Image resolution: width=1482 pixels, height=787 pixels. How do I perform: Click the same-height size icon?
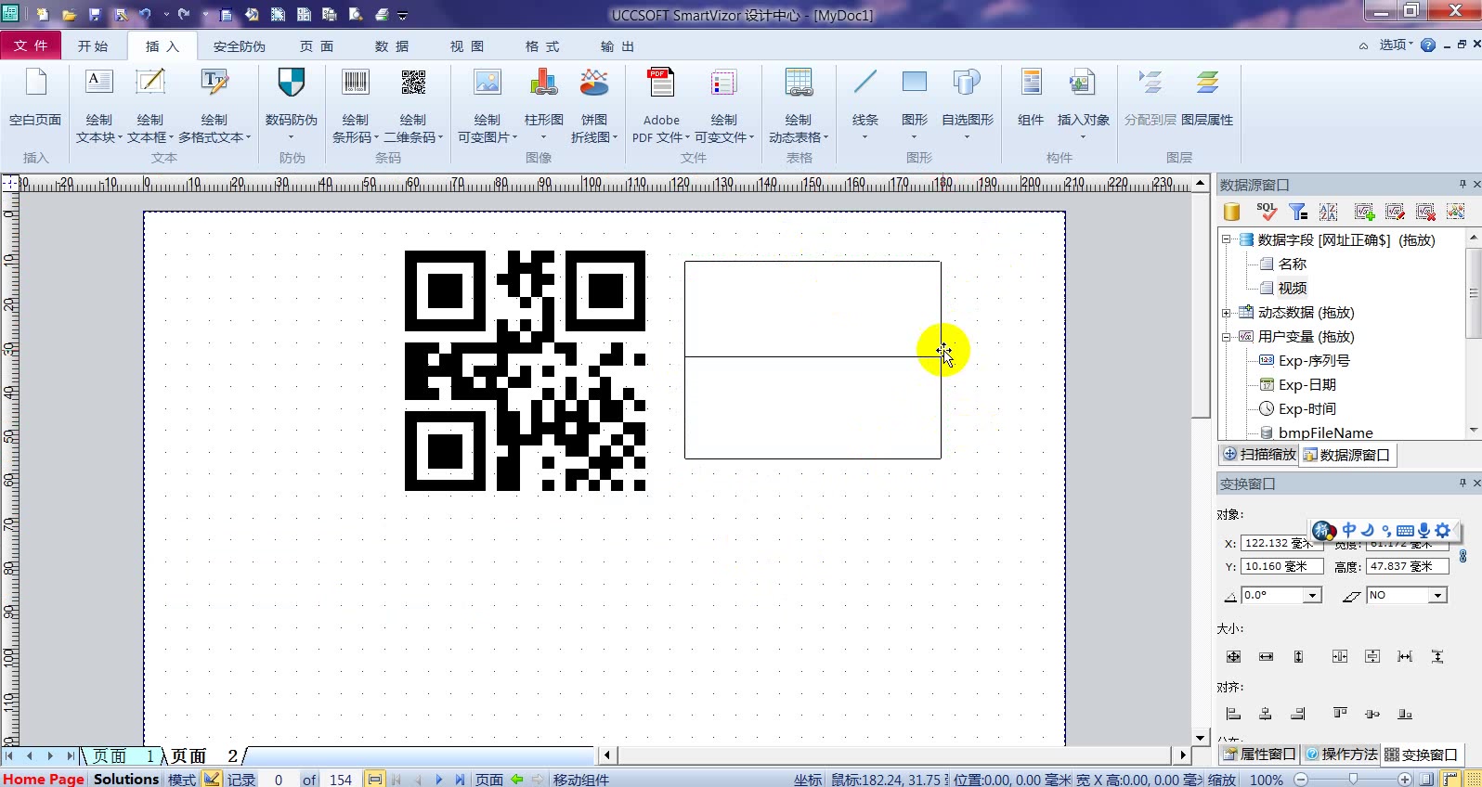point(1298,657)
